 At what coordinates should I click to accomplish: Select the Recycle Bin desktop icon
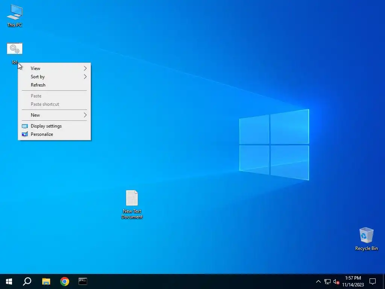(x=366, y=239)
